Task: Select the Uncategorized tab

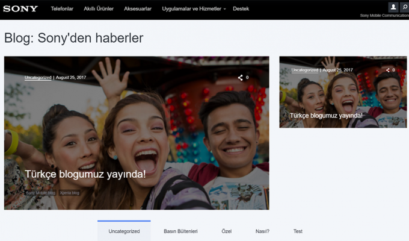Action: [124, 231]
